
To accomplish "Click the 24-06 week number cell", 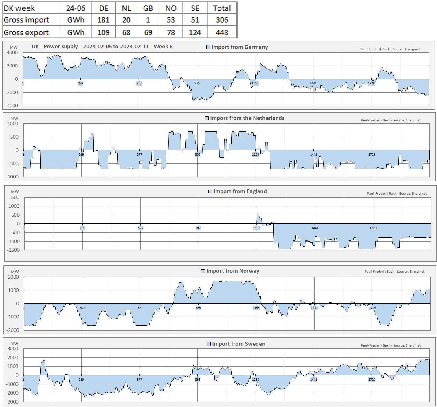I will click(76, 8).
